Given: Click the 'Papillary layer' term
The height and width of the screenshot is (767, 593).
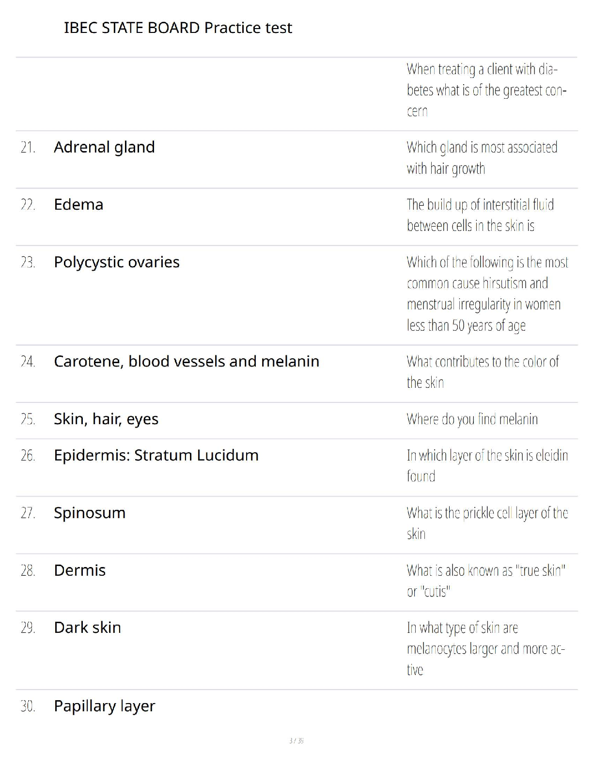Looking at the screenshot, I should 104,706.
